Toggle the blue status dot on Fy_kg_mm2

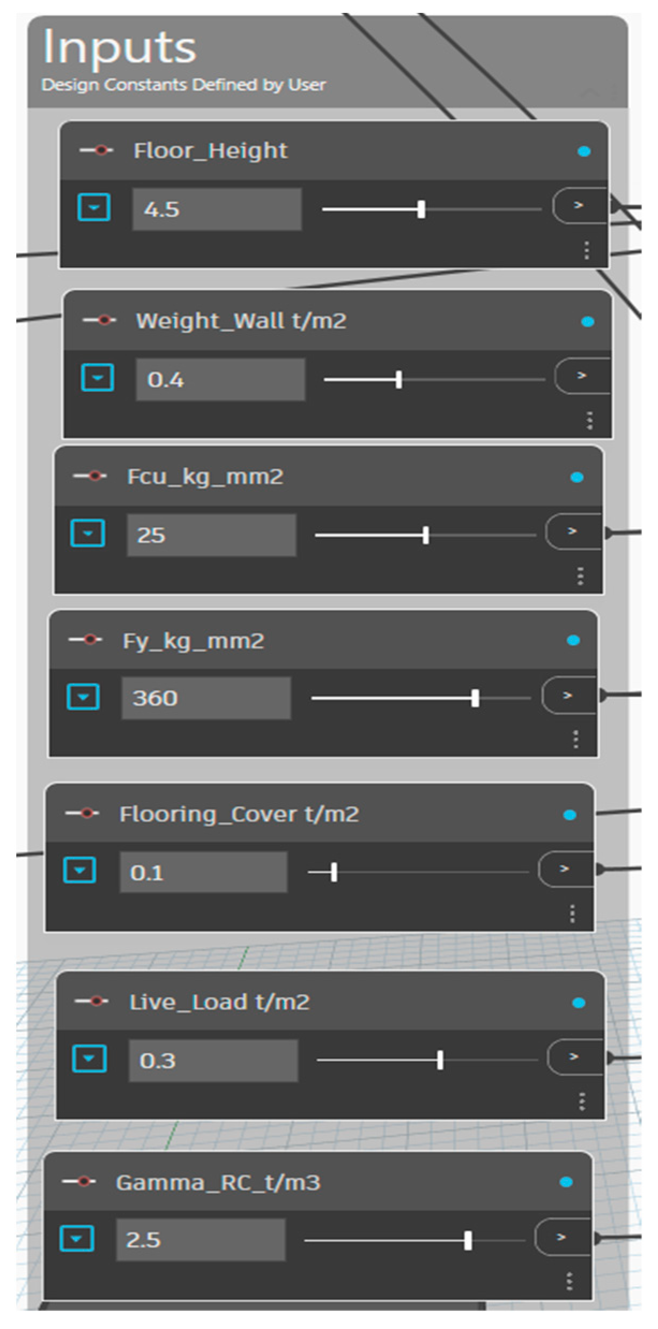(x=573, y=640)
